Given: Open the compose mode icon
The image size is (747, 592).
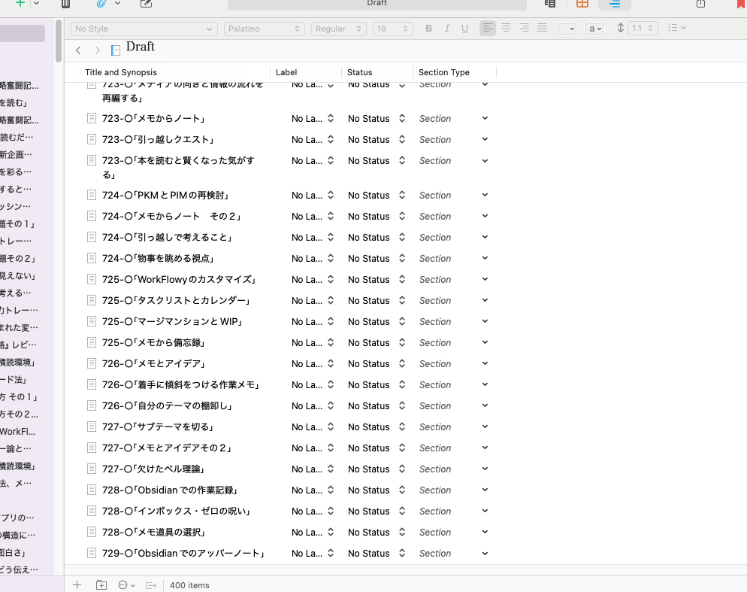Looking at the screenshot, I should click(x=147, y=4).
